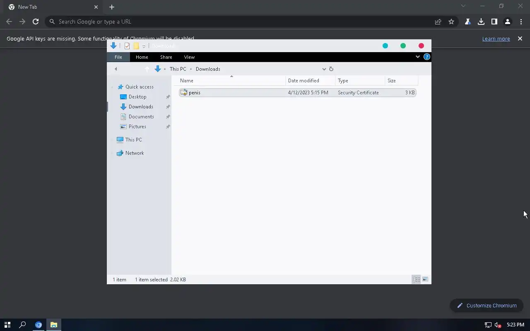Close the New Tab tab
The height and width of the screenshot is (331, 530).
click(96, 7)
